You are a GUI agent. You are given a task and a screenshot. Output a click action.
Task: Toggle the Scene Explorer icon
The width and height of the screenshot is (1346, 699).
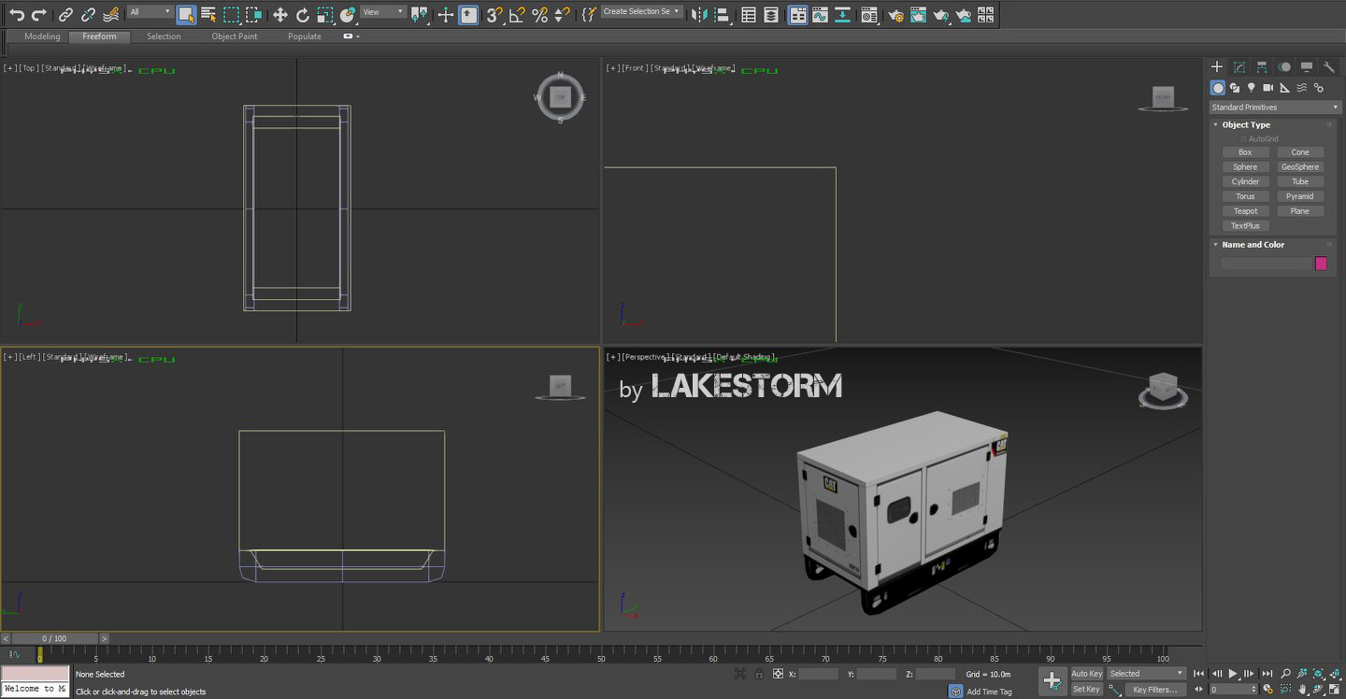(749, 15)
